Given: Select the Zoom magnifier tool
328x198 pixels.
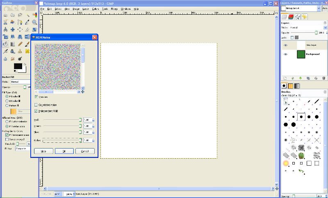Looking at the screenshot, I should (34, 22).
